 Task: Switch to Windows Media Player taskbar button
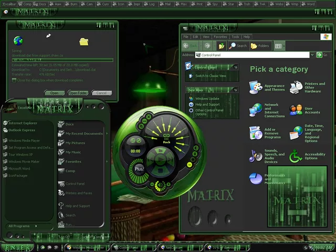[87, 248]
